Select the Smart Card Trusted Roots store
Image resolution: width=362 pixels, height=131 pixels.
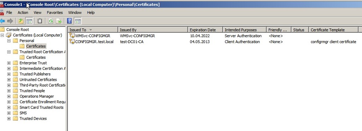[x=41, y=107]
